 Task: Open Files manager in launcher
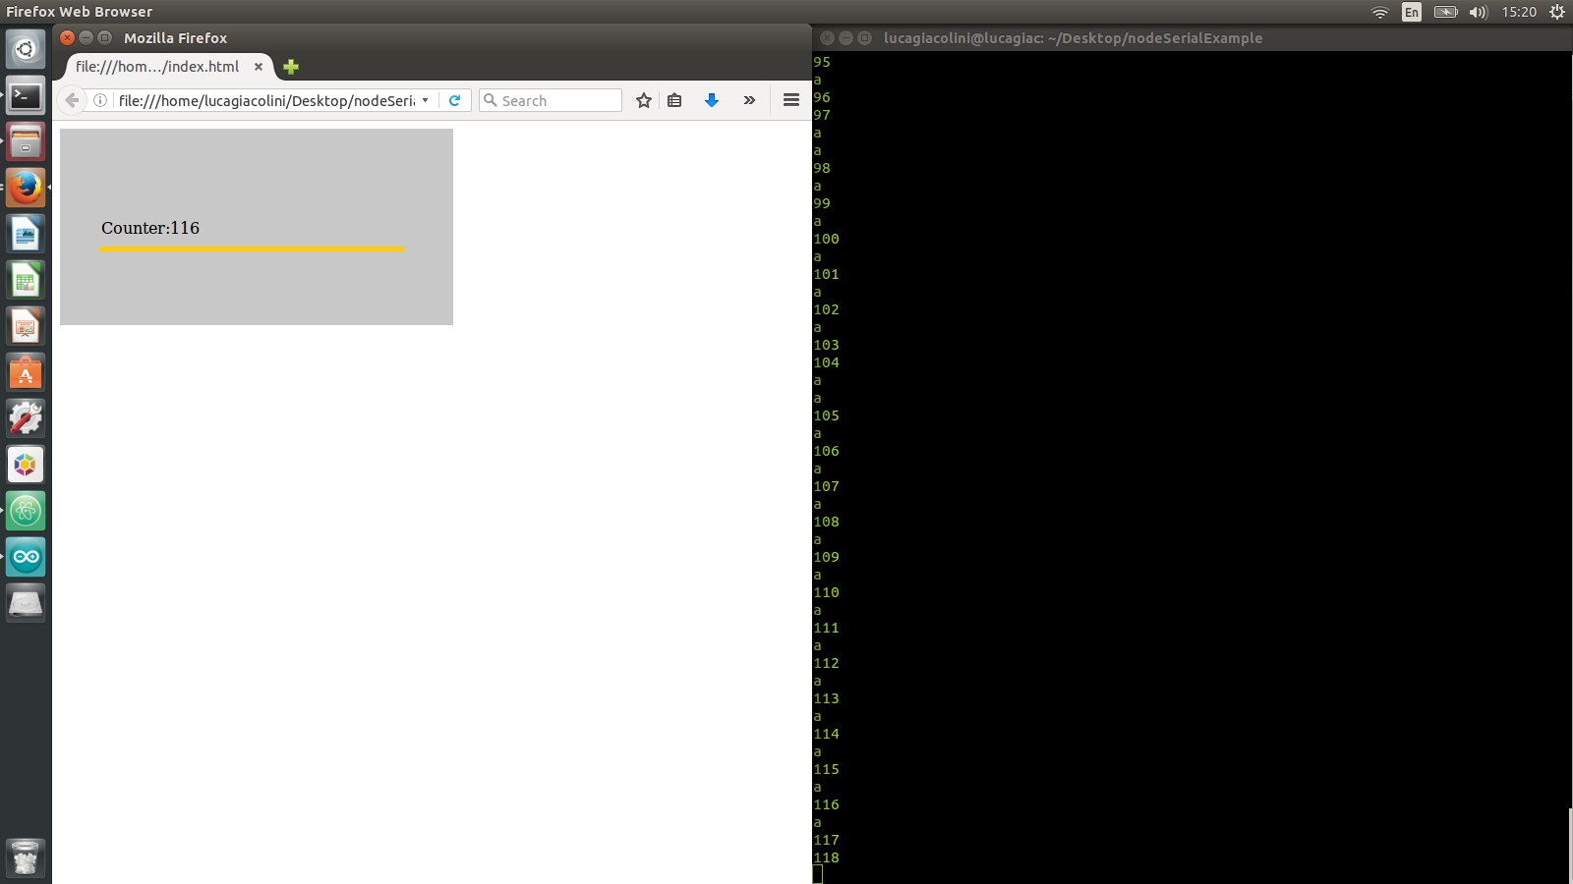coord(26,141)
